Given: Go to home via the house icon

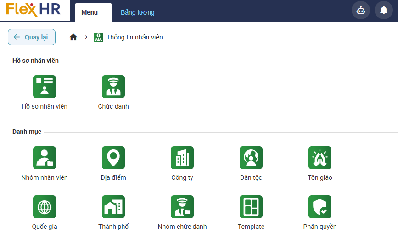Looking at the screenshot, I should coord(73,37).
